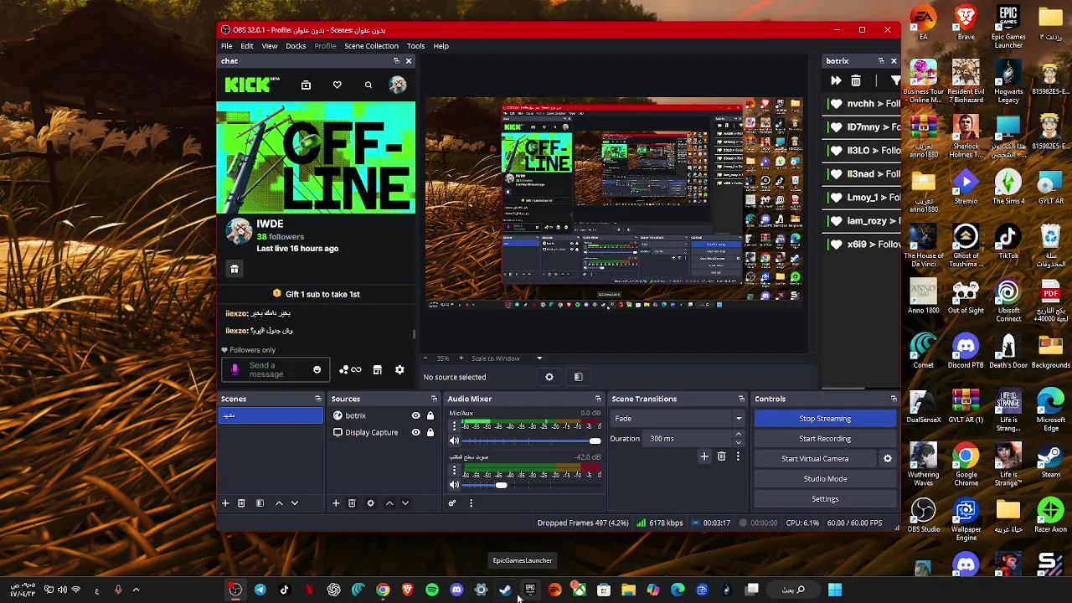Open Steam from the taskbar
The image size is (1072, 603).
505,590
